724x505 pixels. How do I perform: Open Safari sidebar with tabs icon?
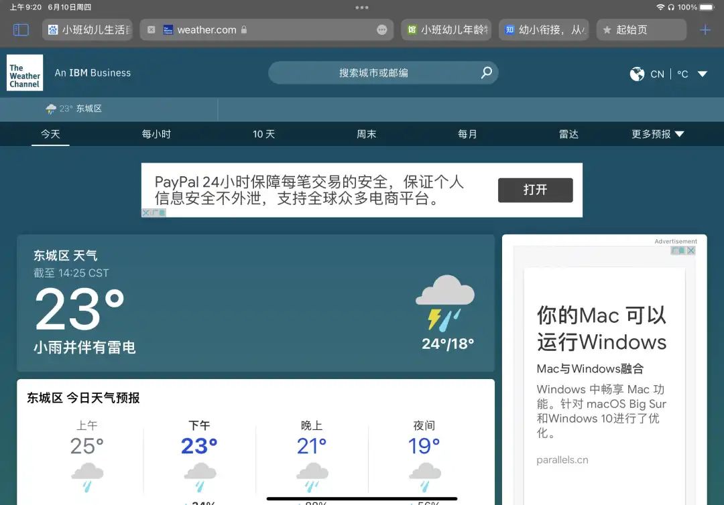click(21, 29)
